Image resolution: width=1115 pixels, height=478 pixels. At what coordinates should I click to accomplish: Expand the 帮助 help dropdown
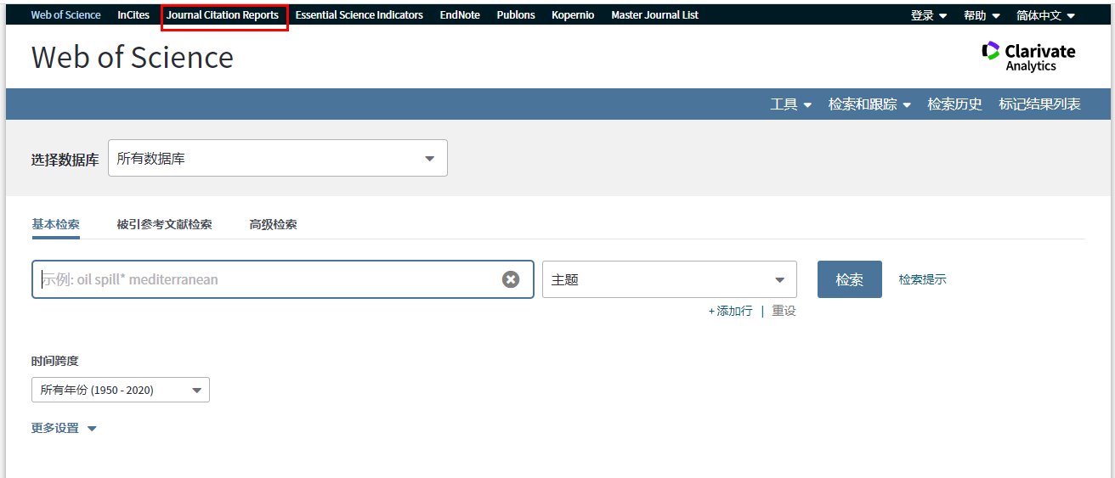tap(982, 15)
